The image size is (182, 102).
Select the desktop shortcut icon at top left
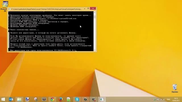coord(5,6)
